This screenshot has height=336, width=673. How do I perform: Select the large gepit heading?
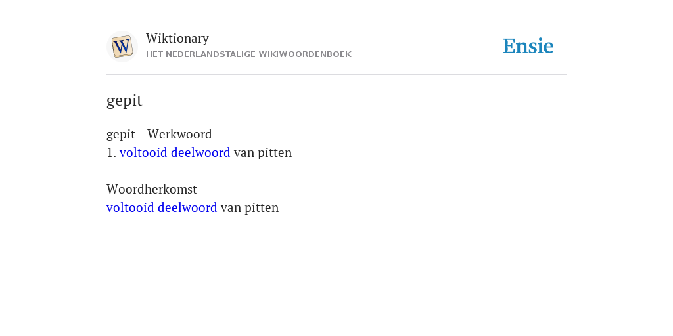coord(124,100)
